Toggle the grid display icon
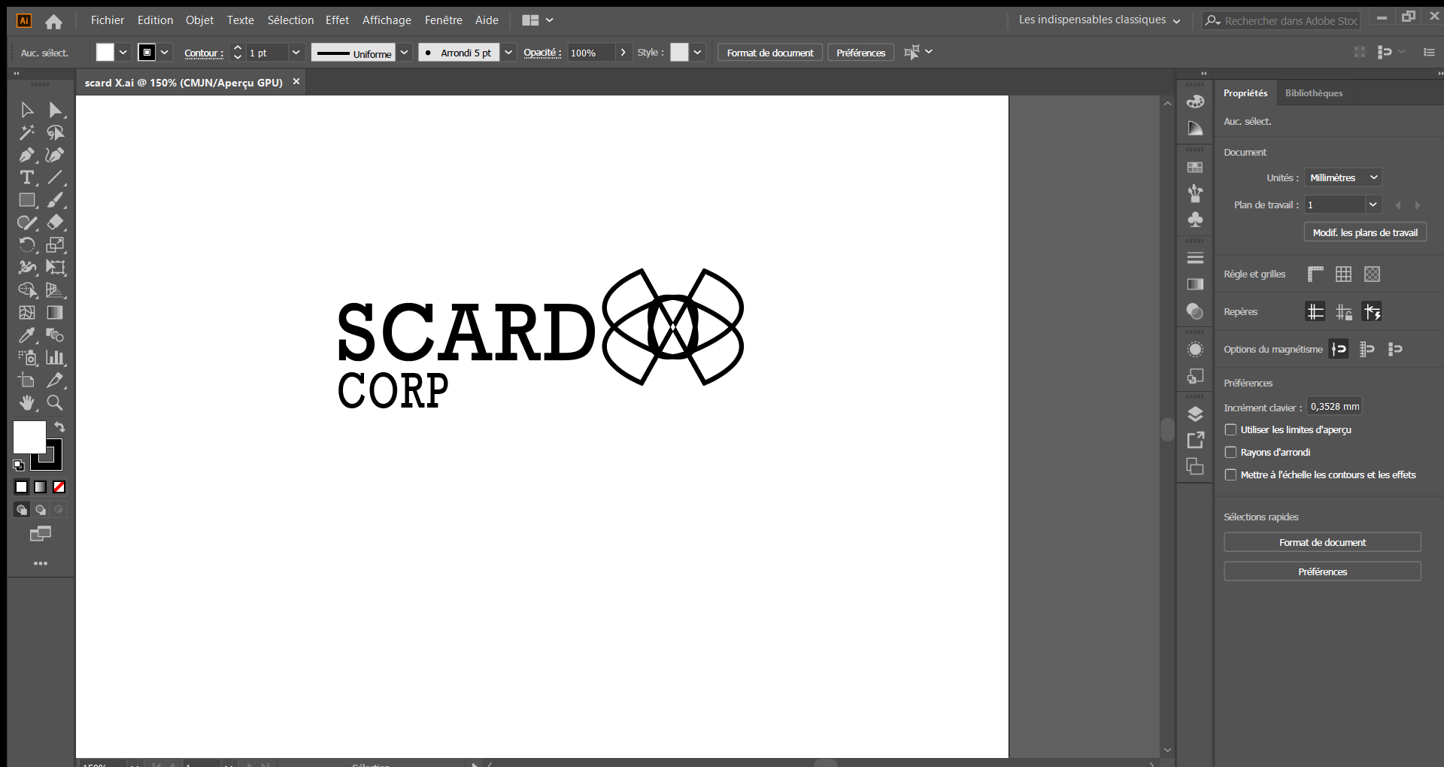Image resolution: width=1444 pixels, height=767 pixels. click(1344, 274)
